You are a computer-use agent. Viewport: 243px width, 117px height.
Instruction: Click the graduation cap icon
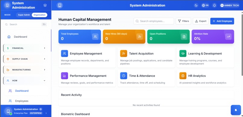point(183,53)
